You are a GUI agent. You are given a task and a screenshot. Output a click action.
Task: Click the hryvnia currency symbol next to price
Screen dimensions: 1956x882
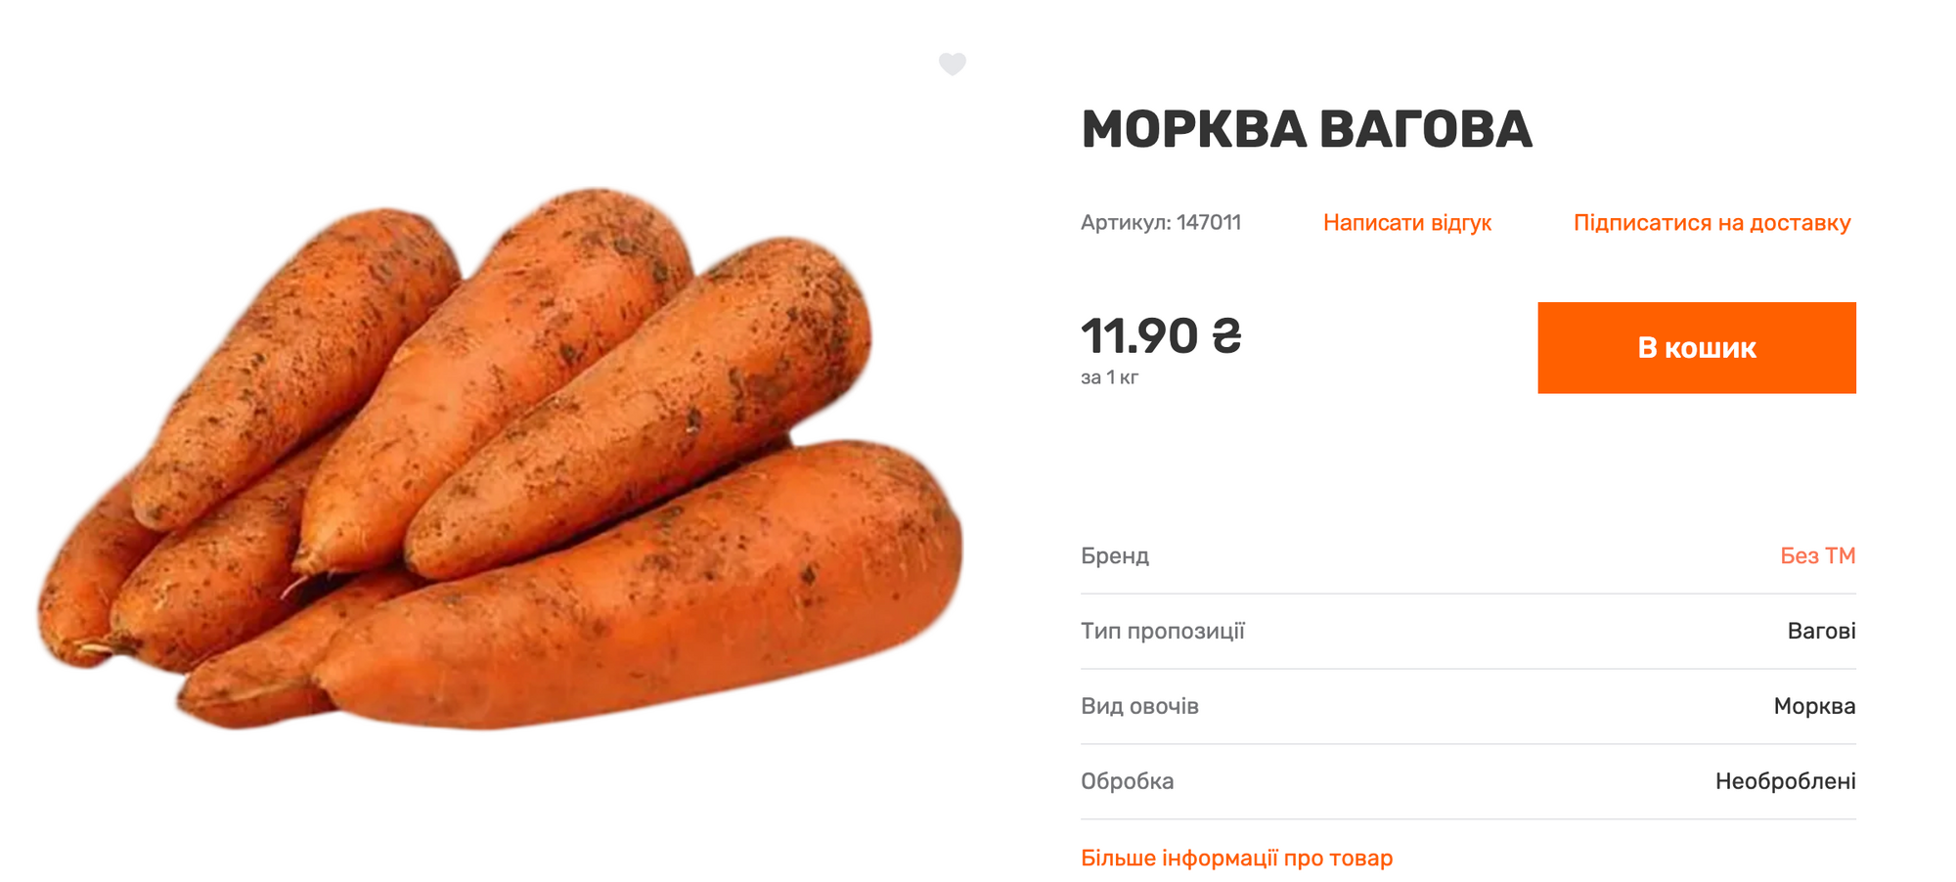1224,337
